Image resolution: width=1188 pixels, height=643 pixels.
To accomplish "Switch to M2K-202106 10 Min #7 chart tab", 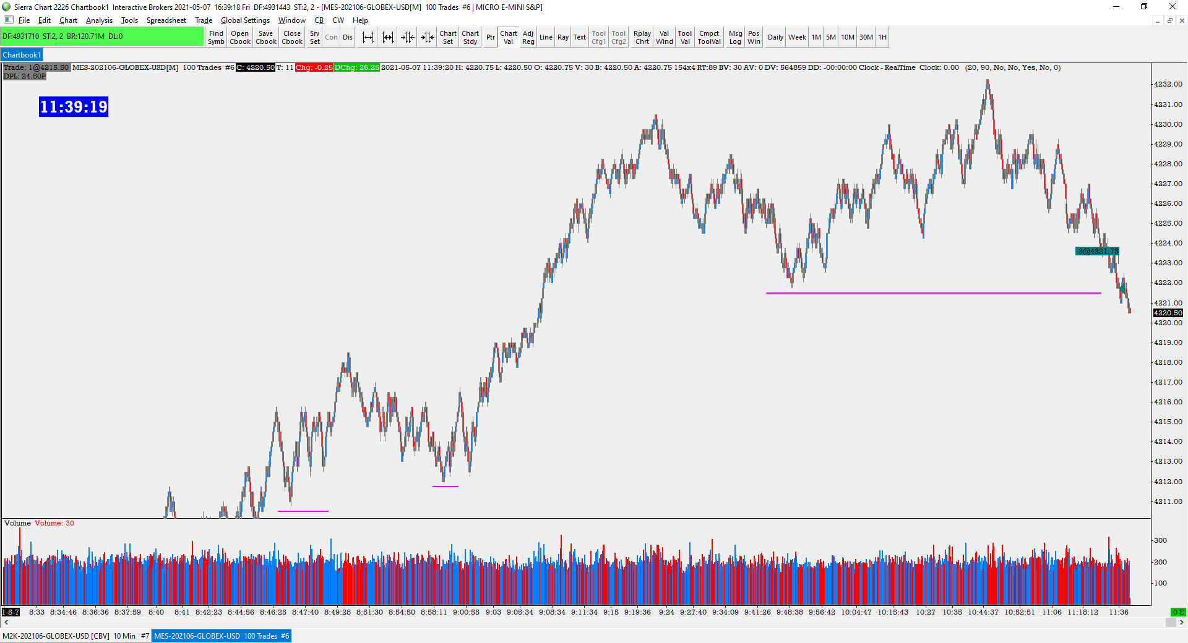I will tap(76, 636).
